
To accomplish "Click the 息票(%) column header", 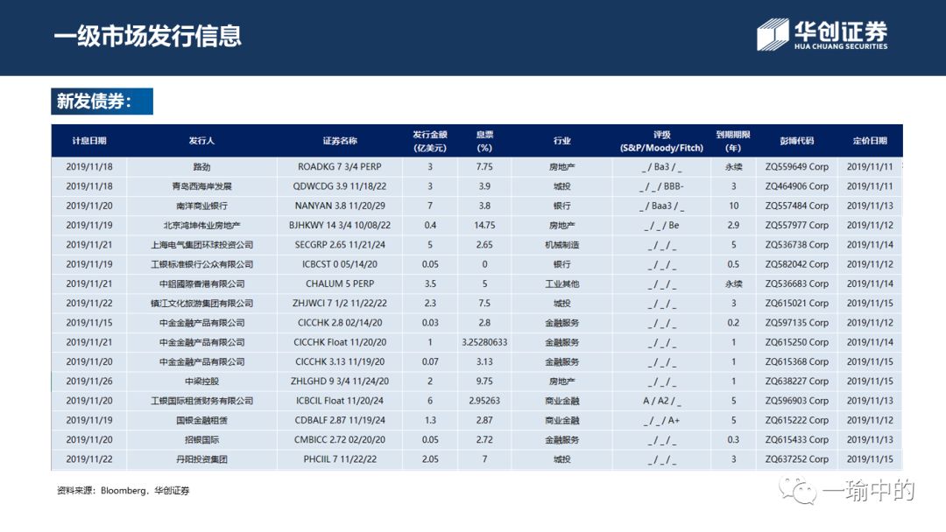I will pos(484,141).
